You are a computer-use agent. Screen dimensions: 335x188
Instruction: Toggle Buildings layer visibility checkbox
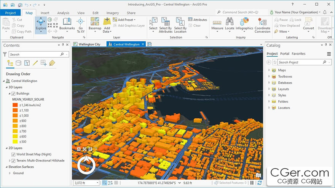[x=13, y=93]
